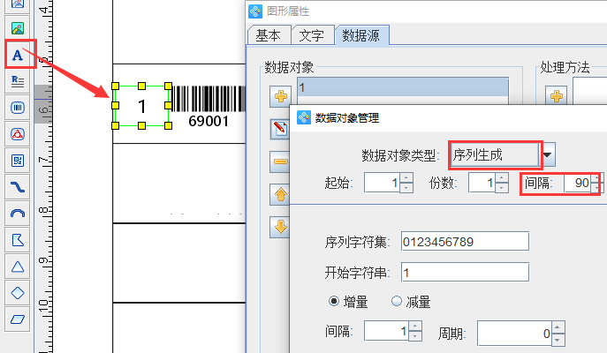Decrease the 起始 value
607x353 pixels.
point(406,187)
